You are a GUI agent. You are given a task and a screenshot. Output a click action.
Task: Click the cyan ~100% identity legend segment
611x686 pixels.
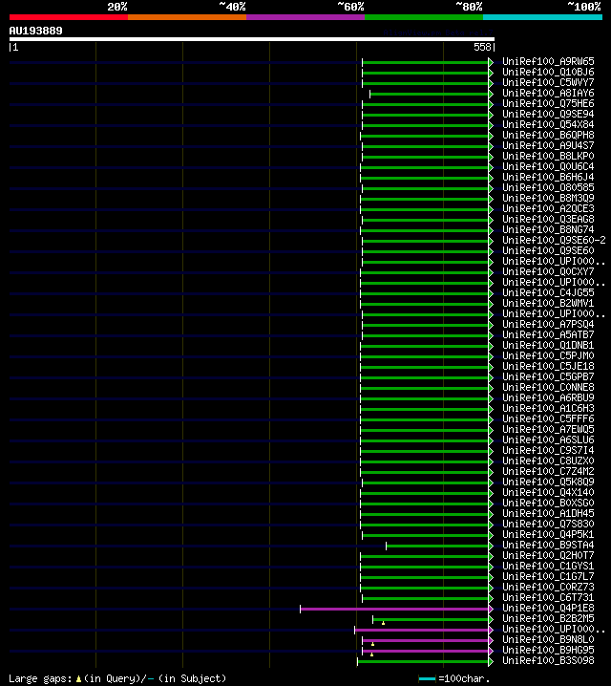[x=543, y=17]
